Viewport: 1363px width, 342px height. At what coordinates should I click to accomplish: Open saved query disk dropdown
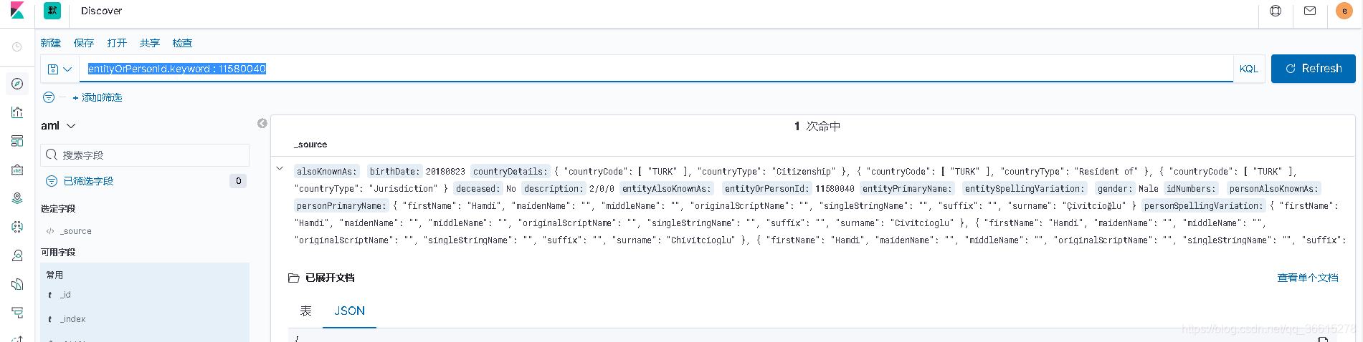pyautogui.click(x=60, y=69)
